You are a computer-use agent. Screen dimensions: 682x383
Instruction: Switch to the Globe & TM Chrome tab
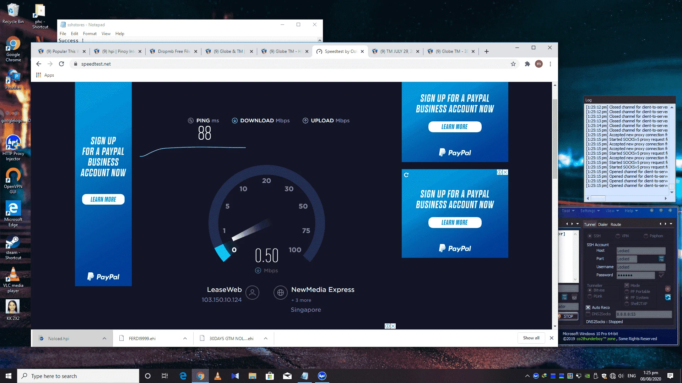pos(229,51)
